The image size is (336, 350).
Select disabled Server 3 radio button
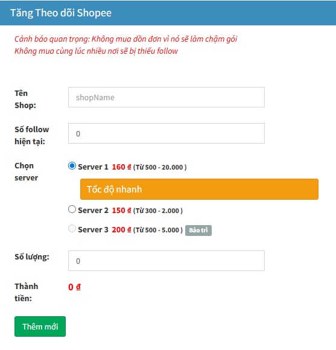coord(72,229)
